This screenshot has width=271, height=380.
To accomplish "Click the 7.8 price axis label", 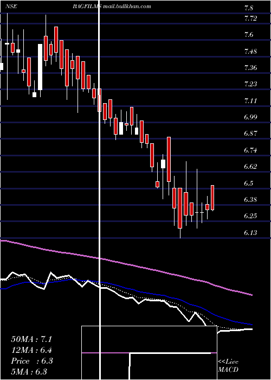I will [249, 8].
